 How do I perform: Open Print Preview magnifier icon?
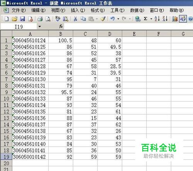(48, 19)
